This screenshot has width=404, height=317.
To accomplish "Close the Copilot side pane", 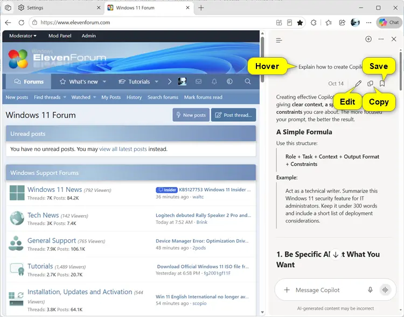I will point(394,39).
